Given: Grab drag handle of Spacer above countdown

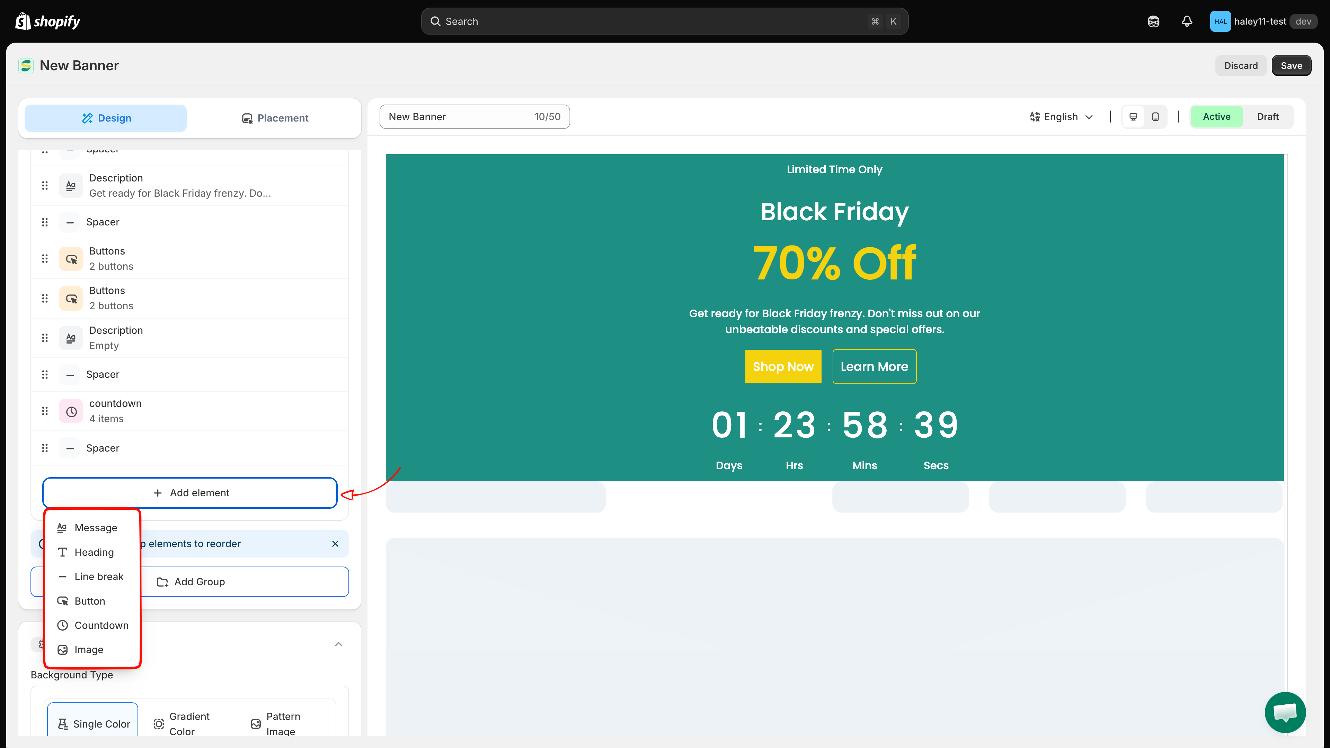Looking at the screenshot, I should click(45, 374).
